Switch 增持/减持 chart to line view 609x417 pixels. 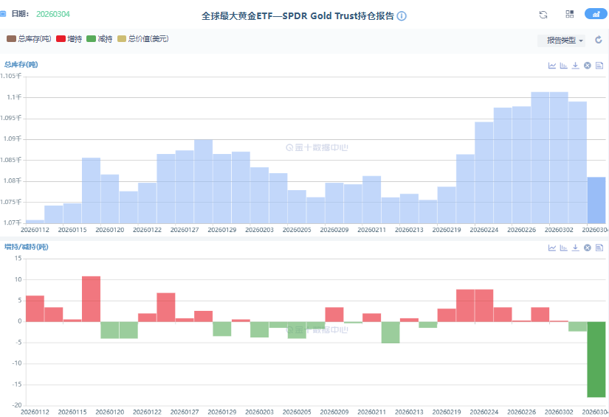click(551, 248)
